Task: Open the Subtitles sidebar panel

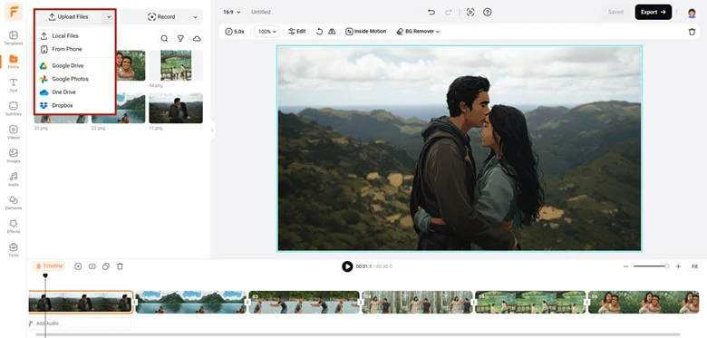Action: [14, 109]
